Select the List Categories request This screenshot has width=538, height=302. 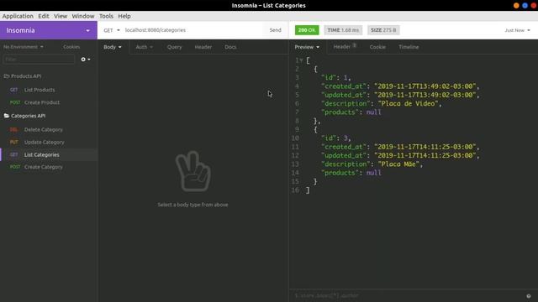point(49,154)
